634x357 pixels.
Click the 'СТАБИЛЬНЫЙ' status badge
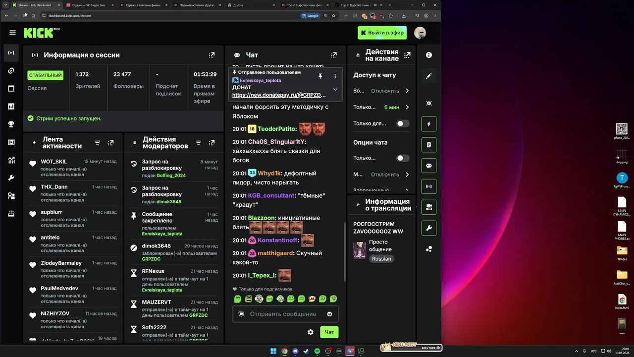click(45, 75)
